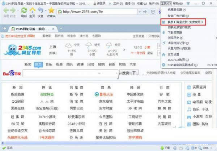Select 代理服务器 menu item
Screen dimensions: 217x151
coord(177,10)
